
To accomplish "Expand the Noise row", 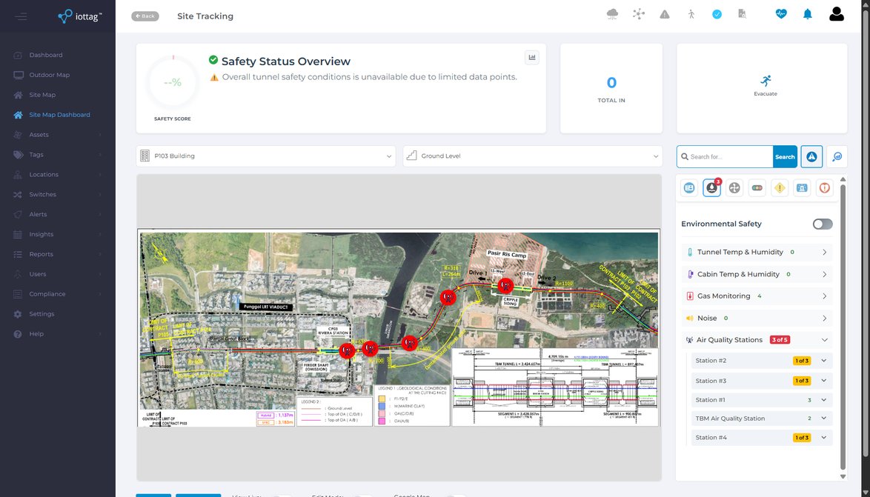I will click(x=757, y=318).
